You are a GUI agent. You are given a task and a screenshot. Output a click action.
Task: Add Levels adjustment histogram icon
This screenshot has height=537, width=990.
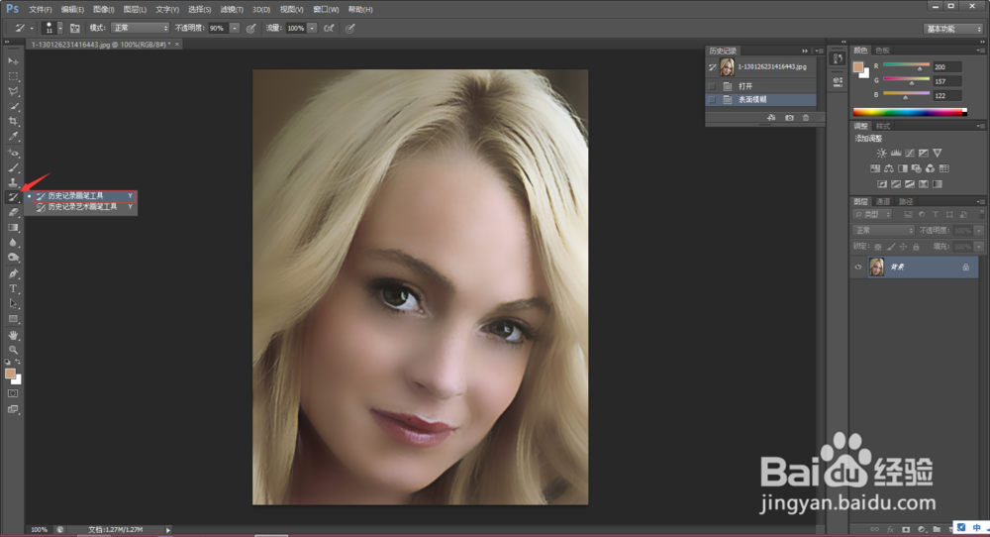click(895, 153)
